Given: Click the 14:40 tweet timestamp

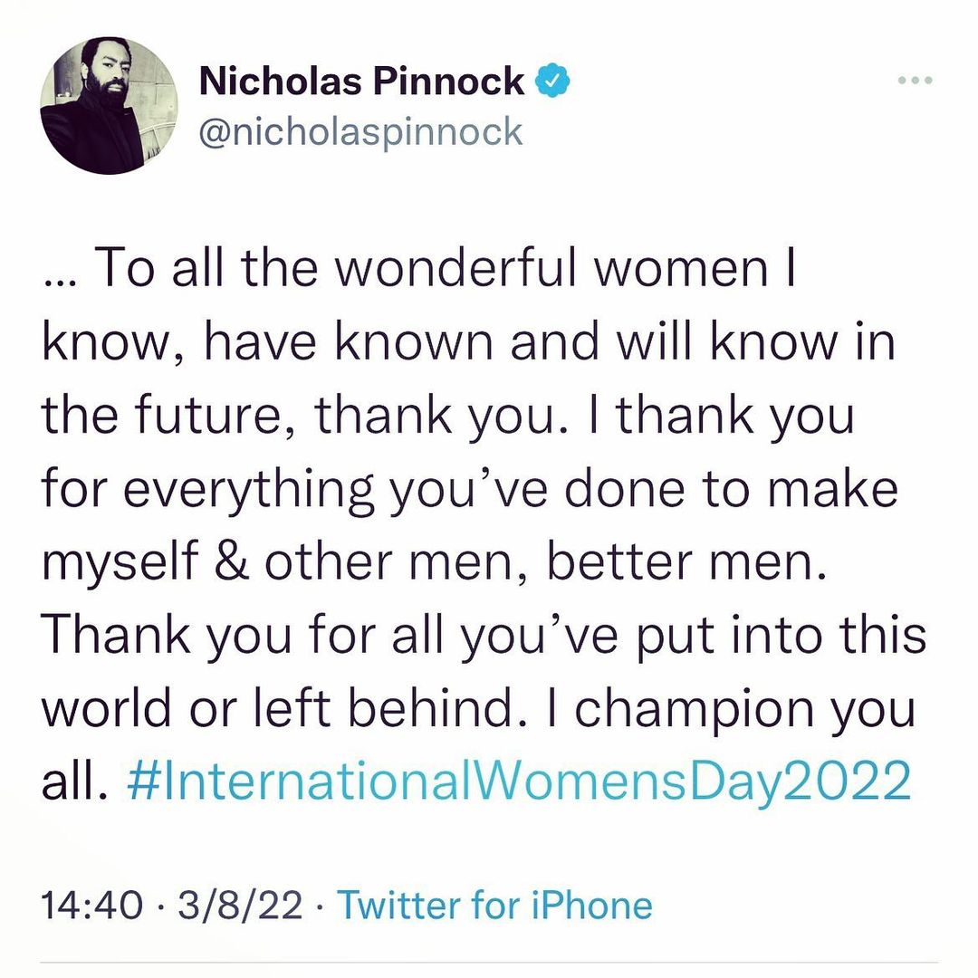Looking at the screenshot, I should point(92,906).
